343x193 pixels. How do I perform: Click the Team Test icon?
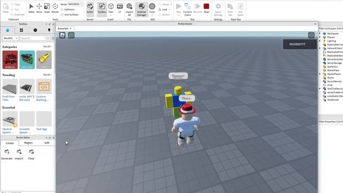pos(230,10)
